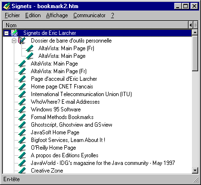Select WhoWhere? E-mail Addresses text
201x185 pixels.
click(x=65, y=102)
